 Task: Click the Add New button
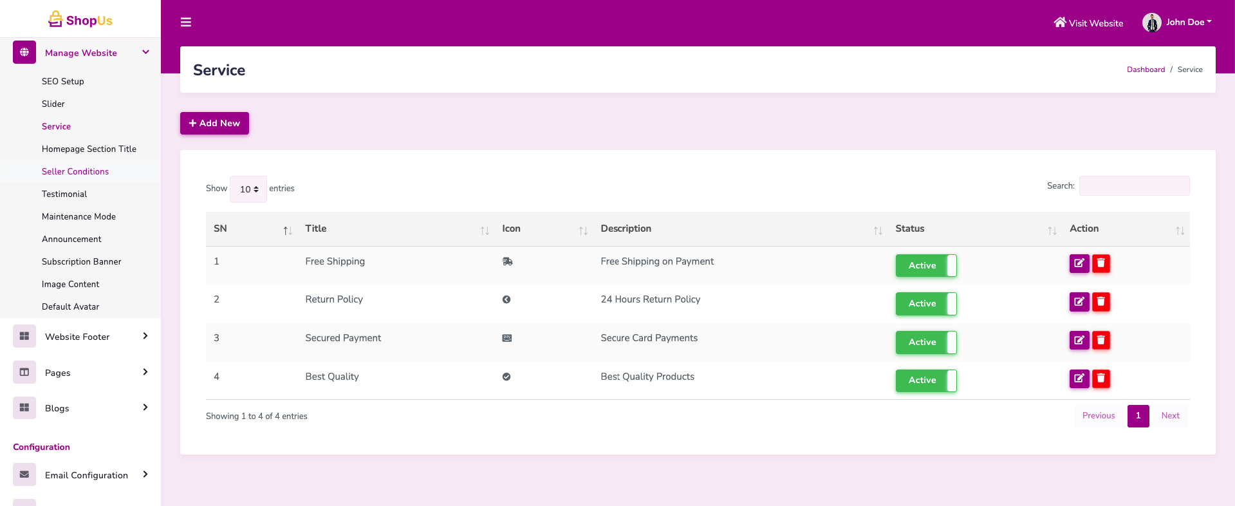[214, 123]
